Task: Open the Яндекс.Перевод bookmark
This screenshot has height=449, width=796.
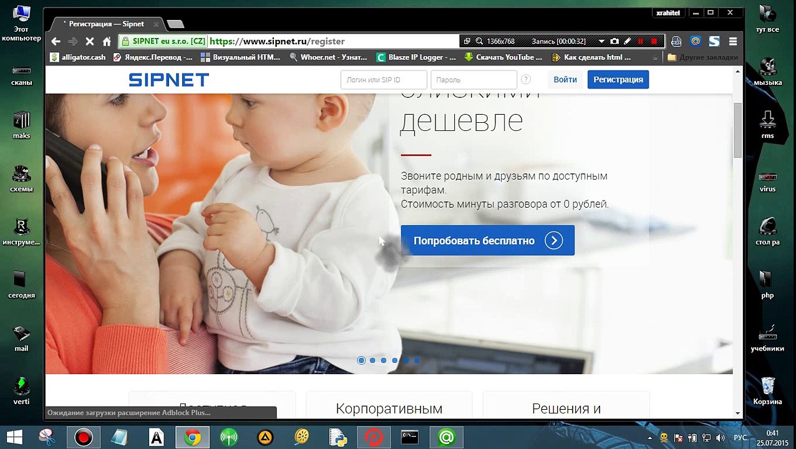Action: pyautogui.click(x=153, y=57)
